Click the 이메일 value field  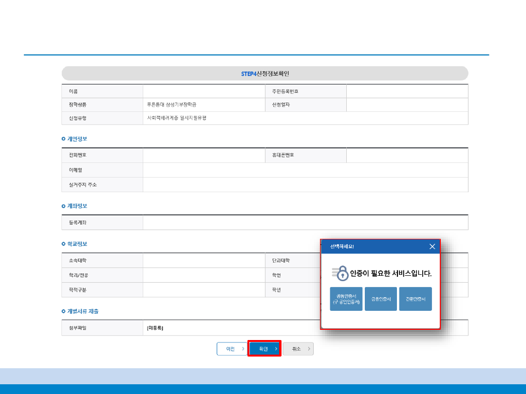(x=305, y=170)
